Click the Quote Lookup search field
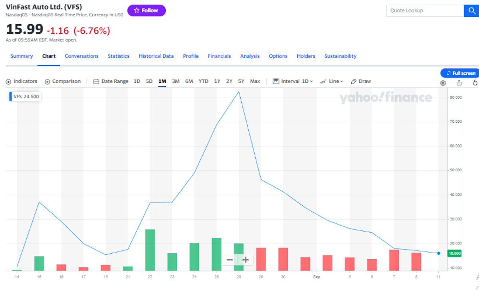The image size is (479, 290). pyautogui.click(x=425, y=11)
